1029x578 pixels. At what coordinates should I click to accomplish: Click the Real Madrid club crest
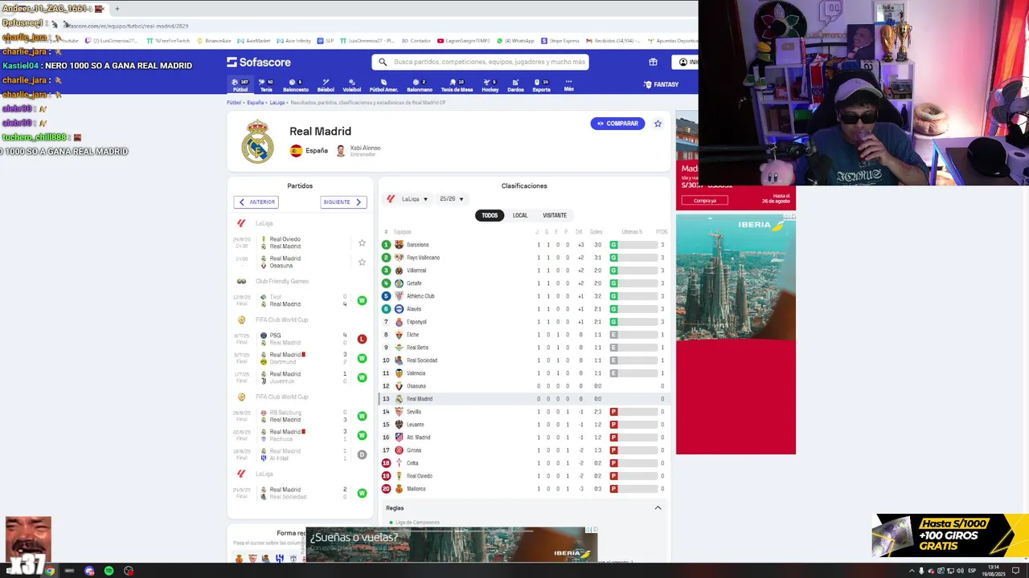click(x=257, y=141)
